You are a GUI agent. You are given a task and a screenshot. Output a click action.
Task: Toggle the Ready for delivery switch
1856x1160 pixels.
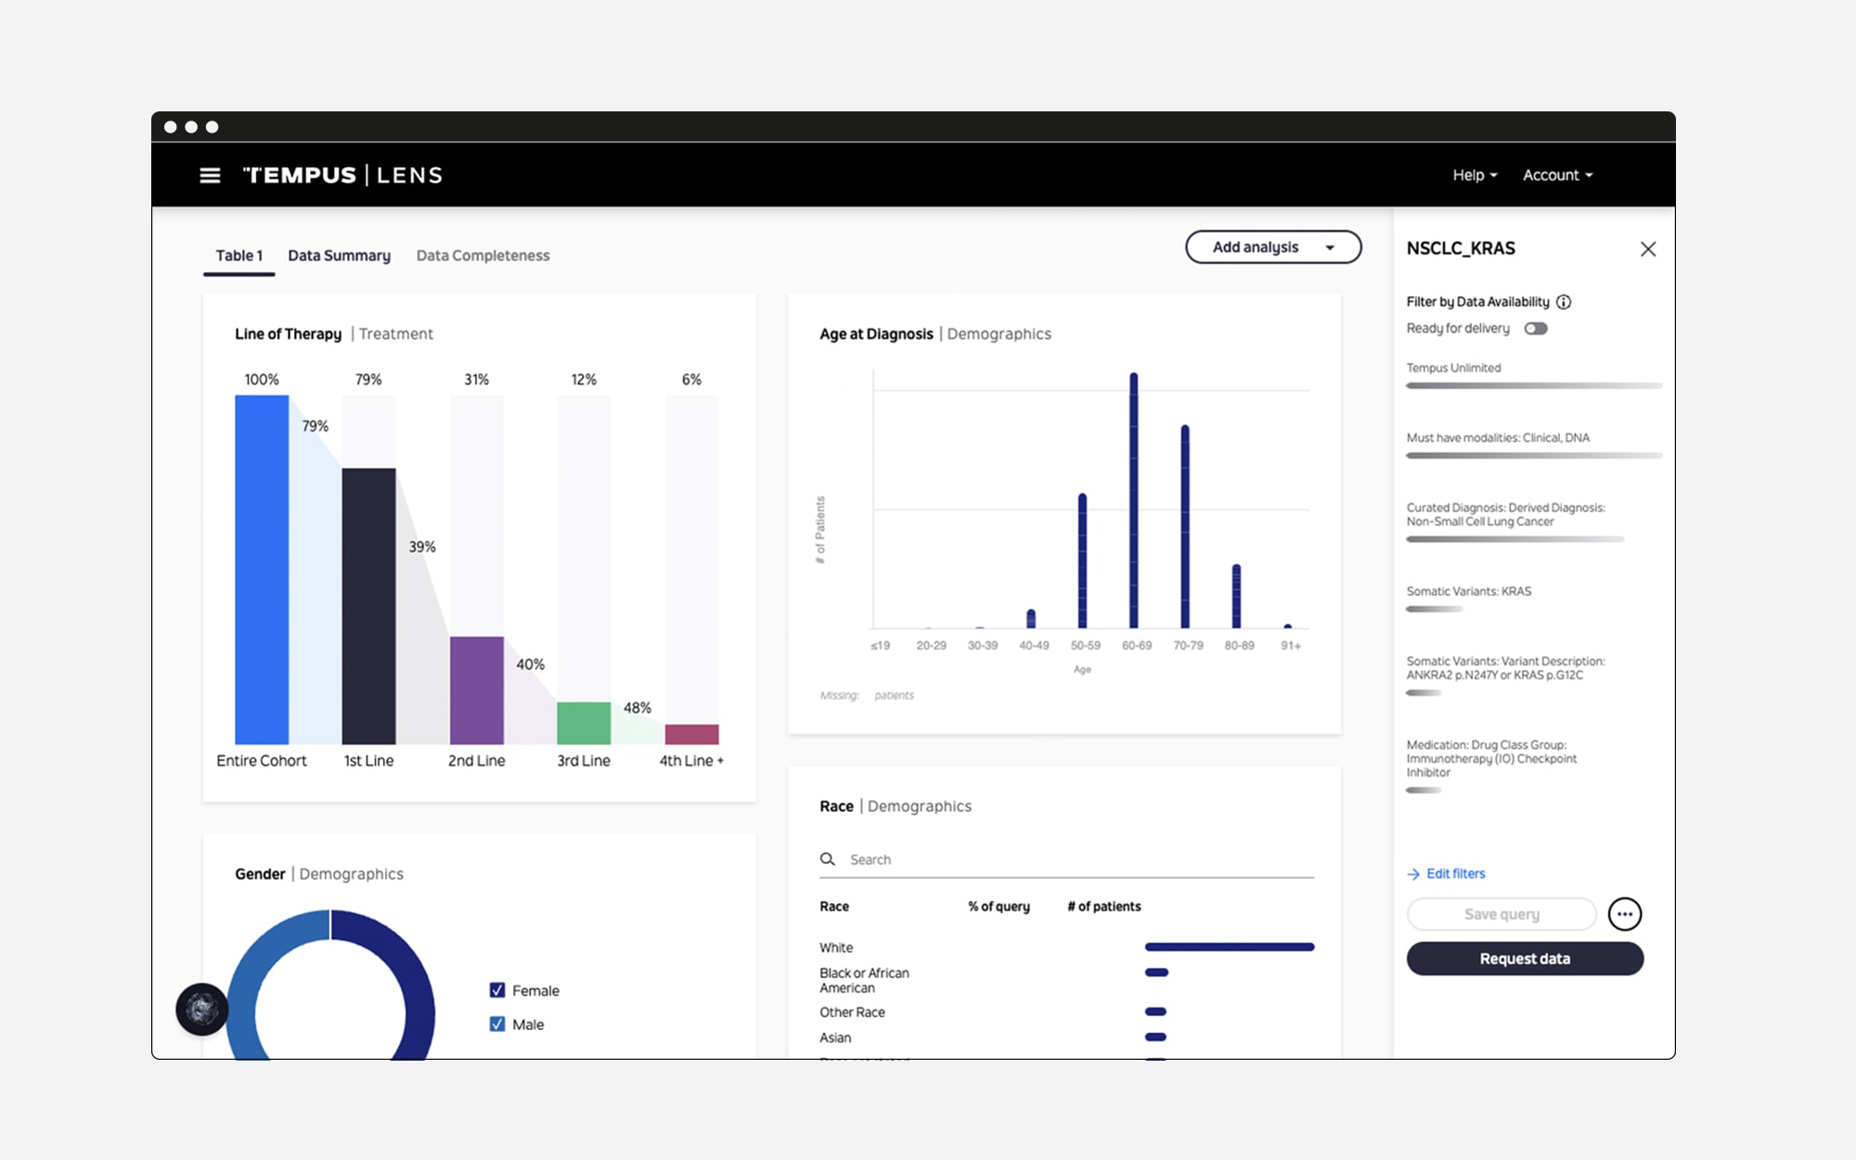click(x=1536, y=329)
